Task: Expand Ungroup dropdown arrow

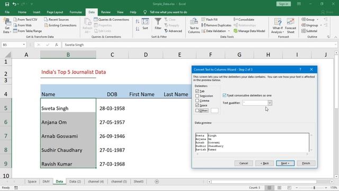Action: tap(321, 25)
